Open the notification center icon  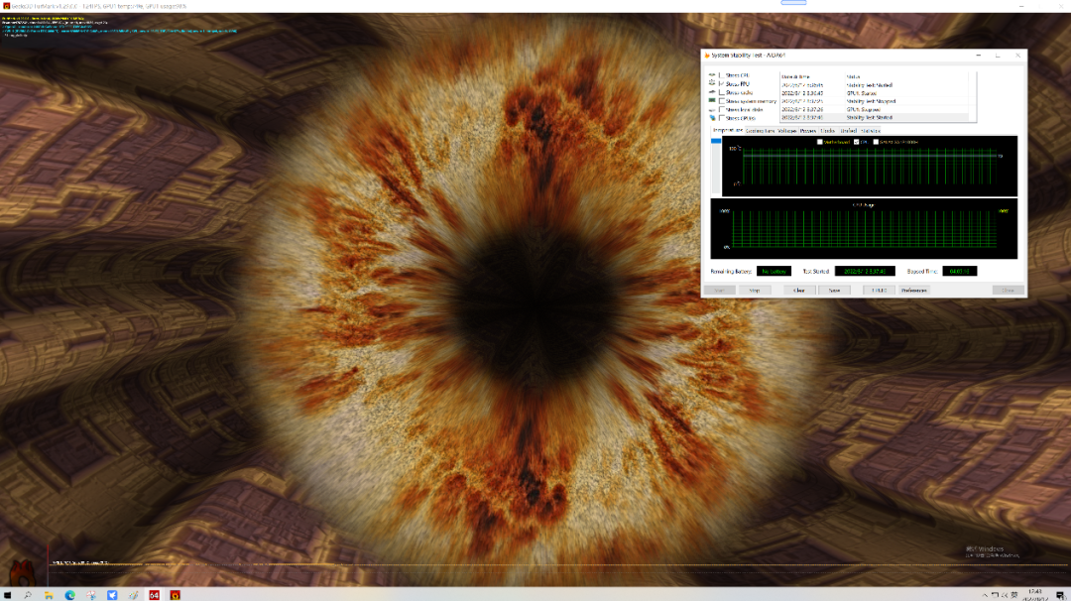click(x=1060, y=594)
